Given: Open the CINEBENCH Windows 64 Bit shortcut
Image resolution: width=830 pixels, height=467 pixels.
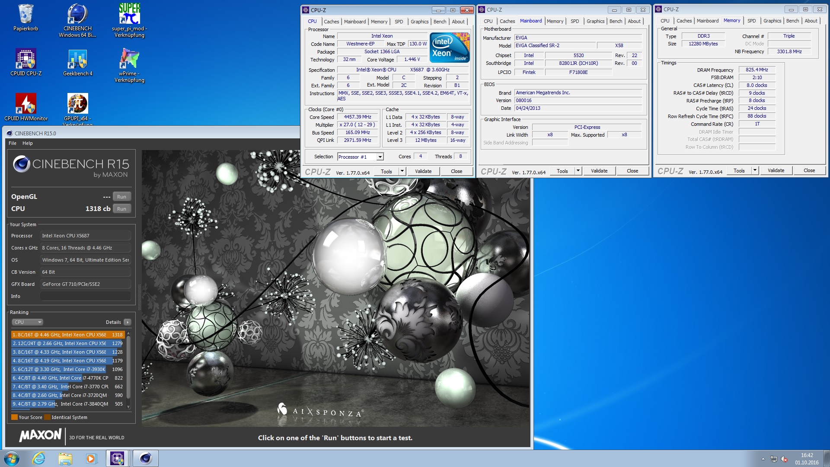Looking at the screenshot, I should click(x=77, y=20).
